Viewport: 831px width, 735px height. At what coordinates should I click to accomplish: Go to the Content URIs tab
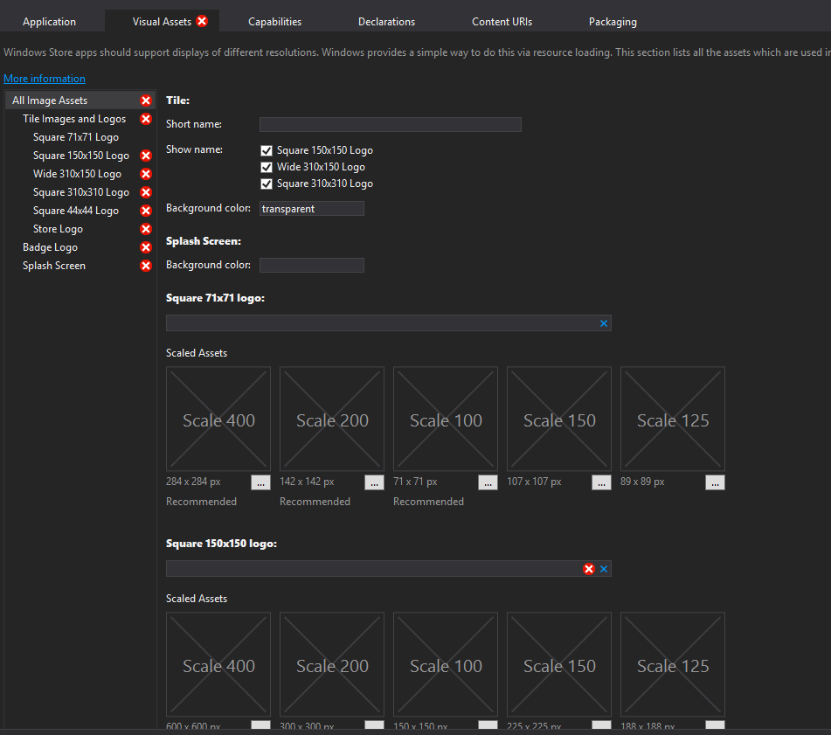click(502, 22)
